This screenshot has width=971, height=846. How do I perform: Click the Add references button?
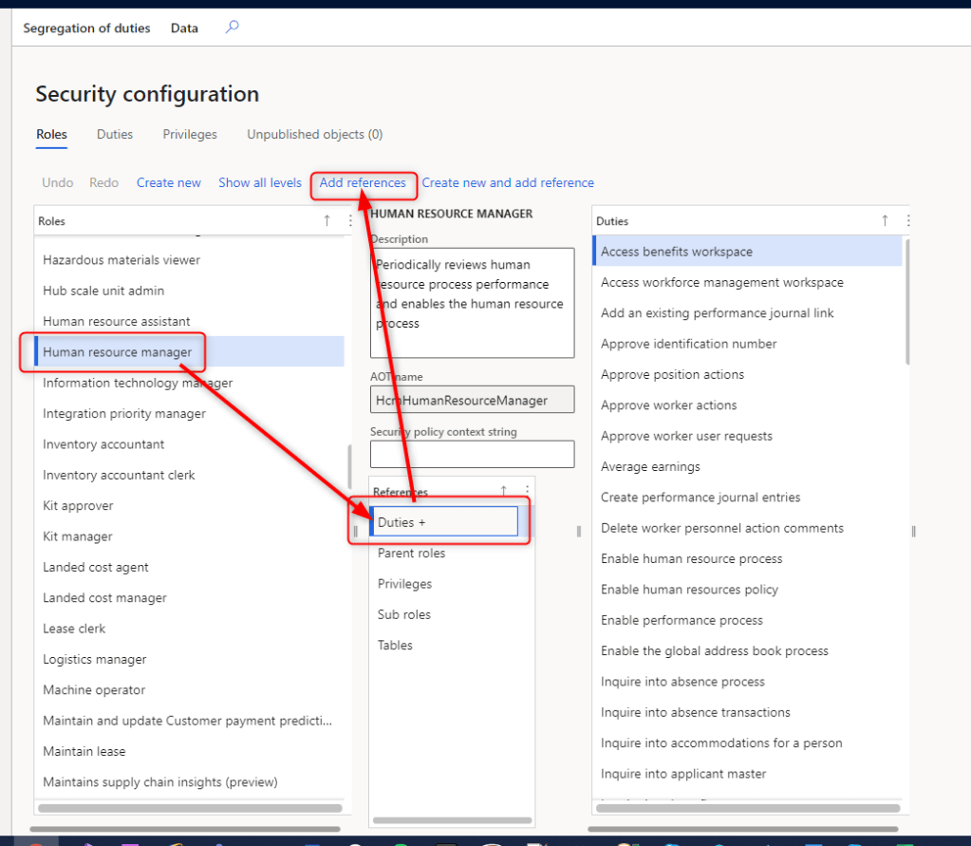coord(363,182)
